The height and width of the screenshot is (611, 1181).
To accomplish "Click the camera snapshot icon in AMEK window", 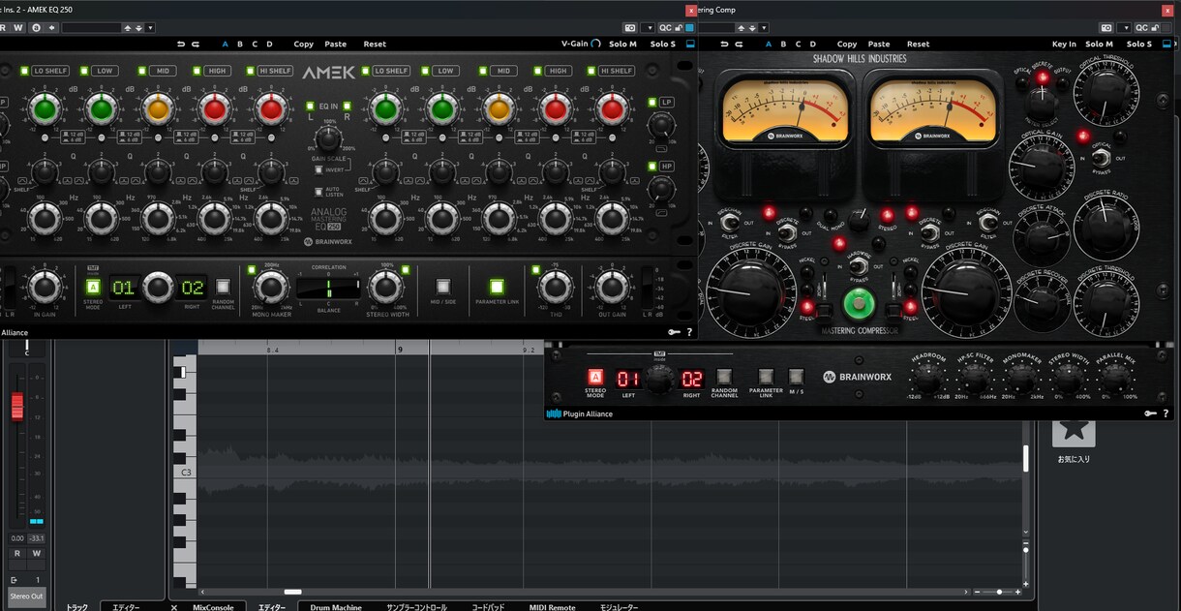I will [630, 28].
